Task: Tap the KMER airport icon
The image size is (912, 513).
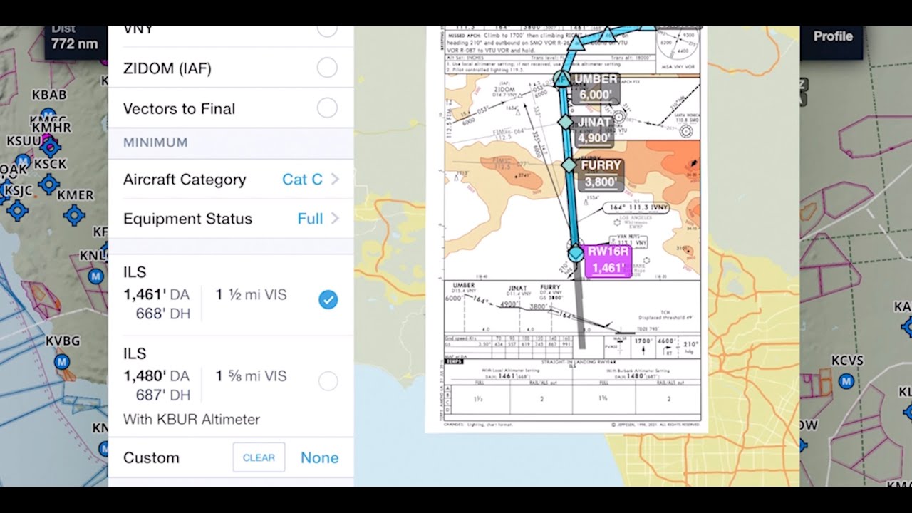Action: click(75, 214)
